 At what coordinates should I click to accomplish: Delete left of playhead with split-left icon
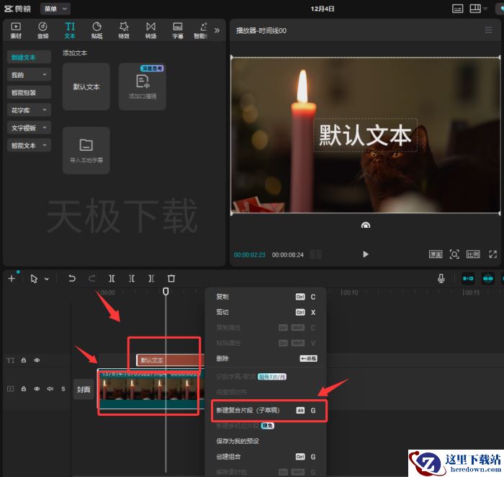132,278
